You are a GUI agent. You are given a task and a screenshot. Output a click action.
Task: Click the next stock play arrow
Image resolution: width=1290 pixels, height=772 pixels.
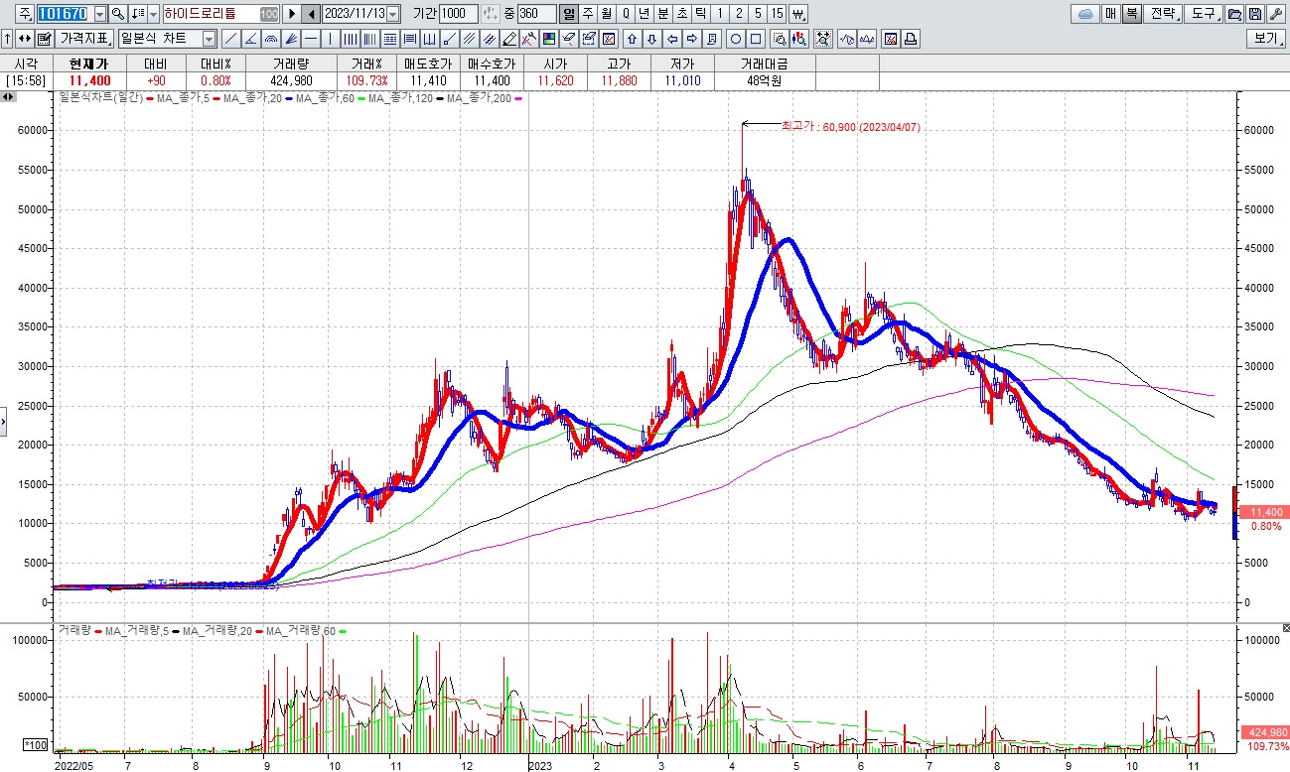click(x=291, y=14)
